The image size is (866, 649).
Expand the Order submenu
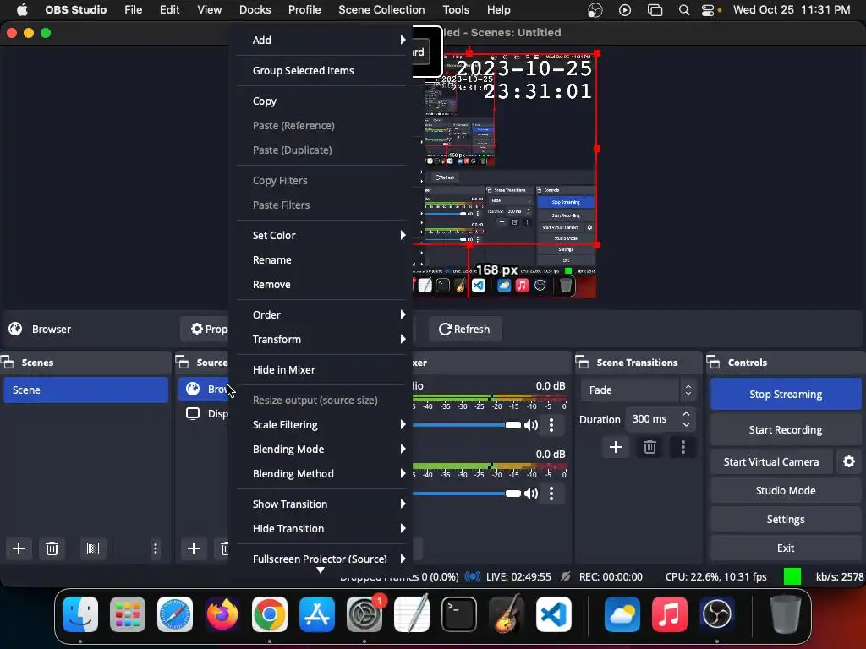tap(321, 314)
